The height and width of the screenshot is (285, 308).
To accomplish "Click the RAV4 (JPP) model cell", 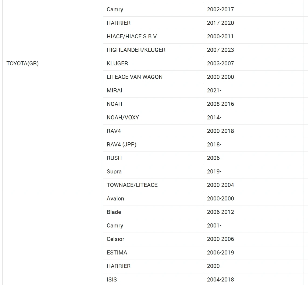I will 121,145.
